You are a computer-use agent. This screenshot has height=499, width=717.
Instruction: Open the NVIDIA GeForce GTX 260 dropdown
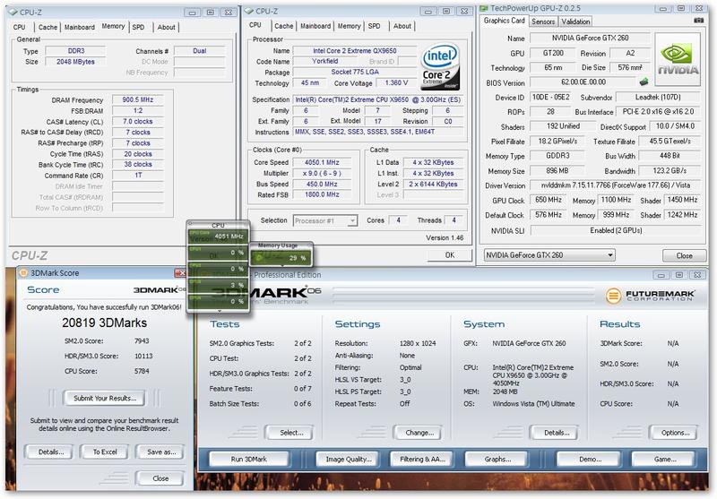pyautogui.click(x=549, y=255)
